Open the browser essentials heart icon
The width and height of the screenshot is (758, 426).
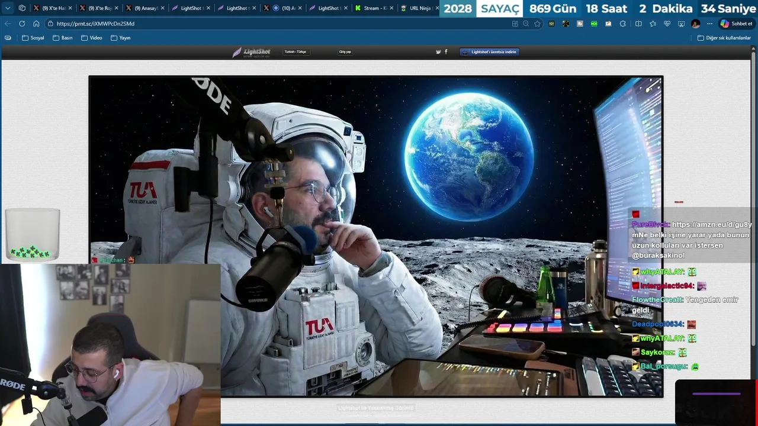(667, 24)
